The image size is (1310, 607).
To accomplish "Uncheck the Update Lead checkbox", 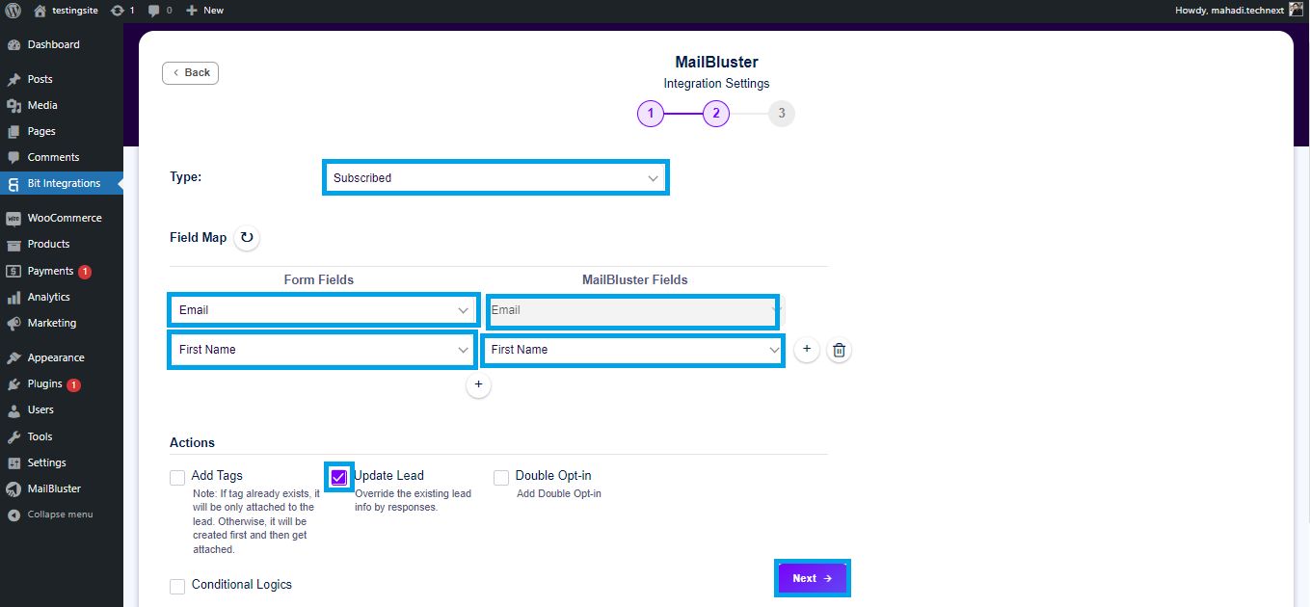I will click(x=338, y=477).
